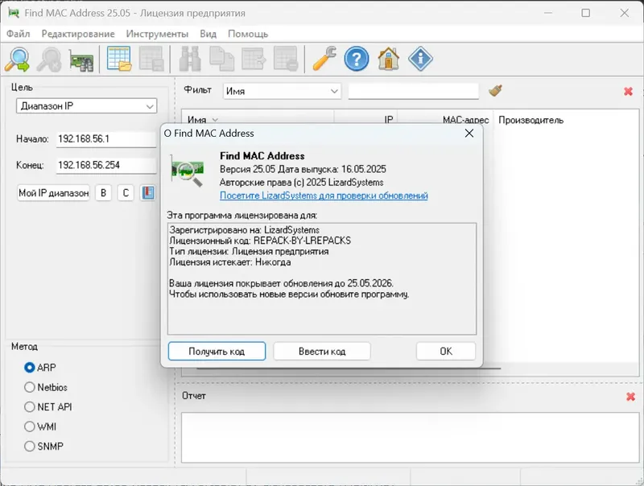Click inside the Начало IP address field
The image size is (644, 486).
coord(105,138)
